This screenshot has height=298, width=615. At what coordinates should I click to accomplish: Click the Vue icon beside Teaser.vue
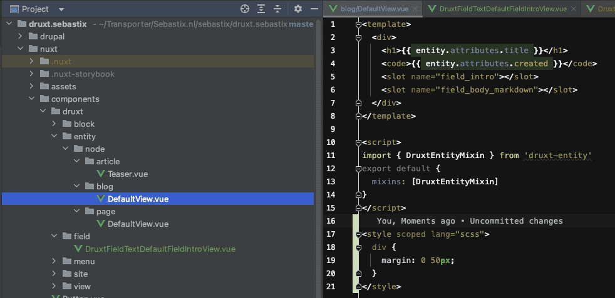[101, 174]
